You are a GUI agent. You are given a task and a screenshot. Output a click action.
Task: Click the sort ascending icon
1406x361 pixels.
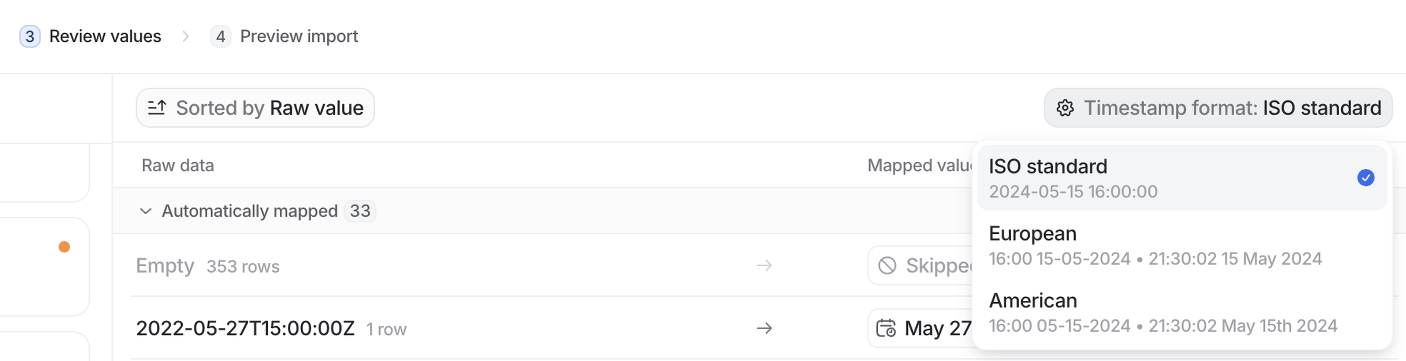pyautogui.click(x=157, y=108)
